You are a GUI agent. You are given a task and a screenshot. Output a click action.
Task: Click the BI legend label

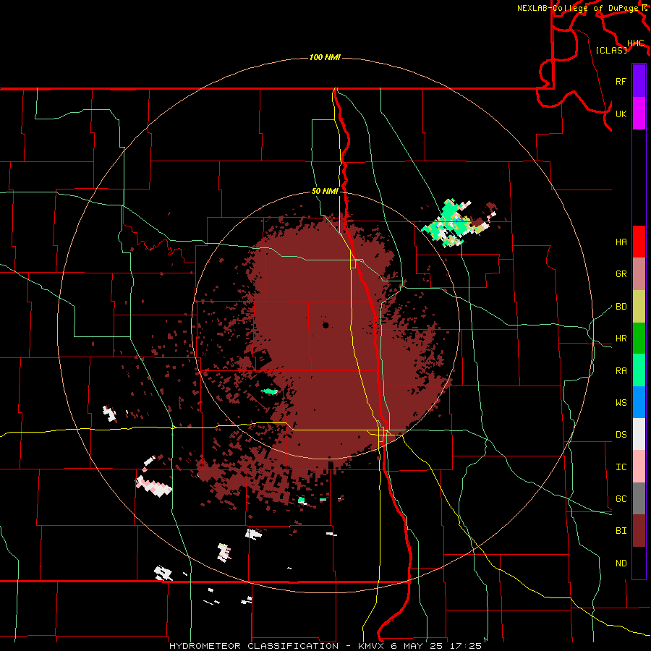pos(621,531)
